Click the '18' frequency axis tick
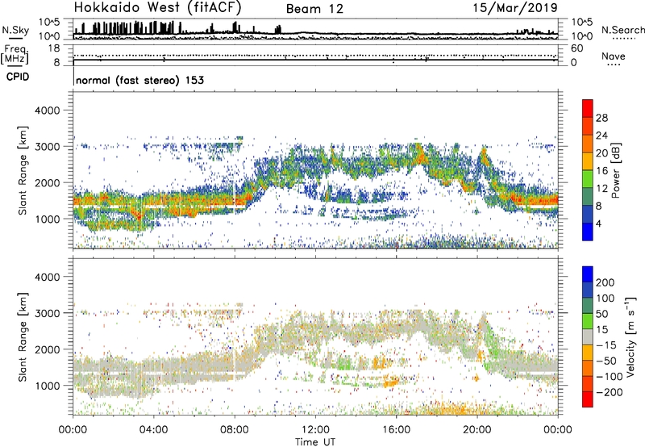 [54, 48]
